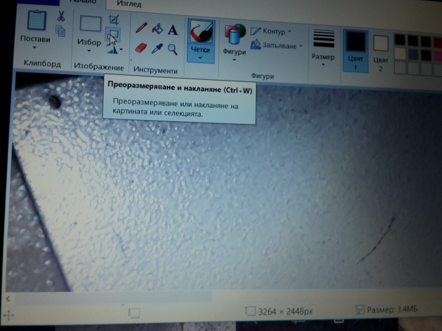Pick the dark brown swatch beside pink
The image size is (442, 331).
426,55
